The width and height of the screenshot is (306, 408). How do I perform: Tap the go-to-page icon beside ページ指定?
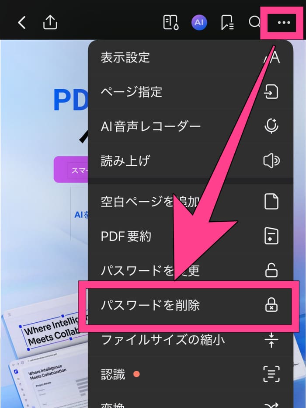point(271,91)
